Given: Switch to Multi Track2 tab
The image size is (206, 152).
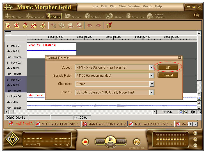Looking at the screenshot, I should 21,124.
